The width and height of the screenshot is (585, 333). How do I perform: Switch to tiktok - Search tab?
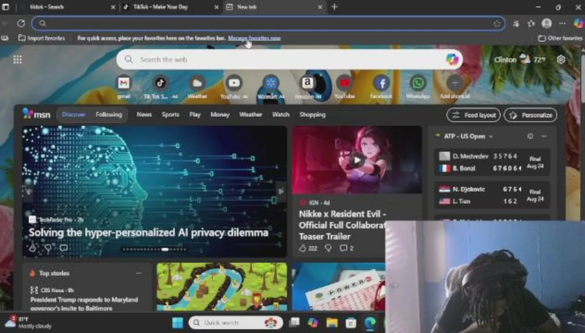click(67, 7)
